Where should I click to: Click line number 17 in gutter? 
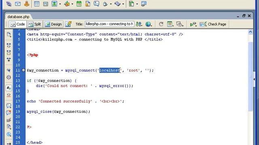pyautogui.click(x=18, y=101)
